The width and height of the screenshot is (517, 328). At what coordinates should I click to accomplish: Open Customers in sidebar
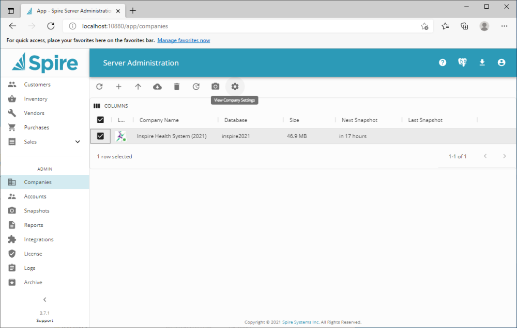44,85
